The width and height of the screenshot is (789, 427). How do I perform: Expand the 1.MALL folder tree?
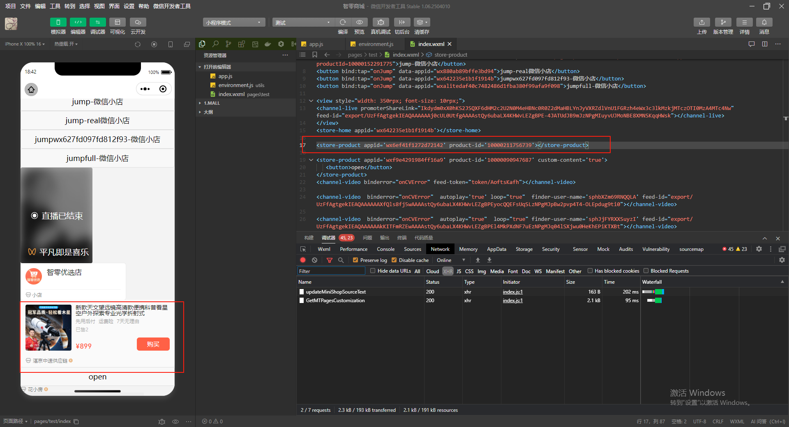pos(212,103)
